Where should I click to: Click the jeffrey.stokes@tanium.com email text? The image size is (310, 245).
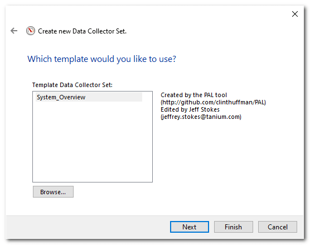(201, 117)
